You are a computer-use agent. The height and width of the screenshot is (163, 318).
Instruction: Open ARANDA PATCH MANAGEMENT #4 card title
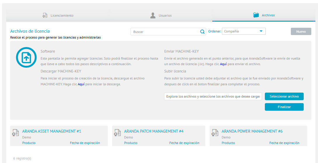pyautogui.click(x=154, y=131)
